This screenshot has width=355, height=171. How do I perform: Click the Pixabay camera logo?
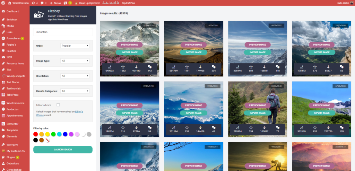[38, 15]
